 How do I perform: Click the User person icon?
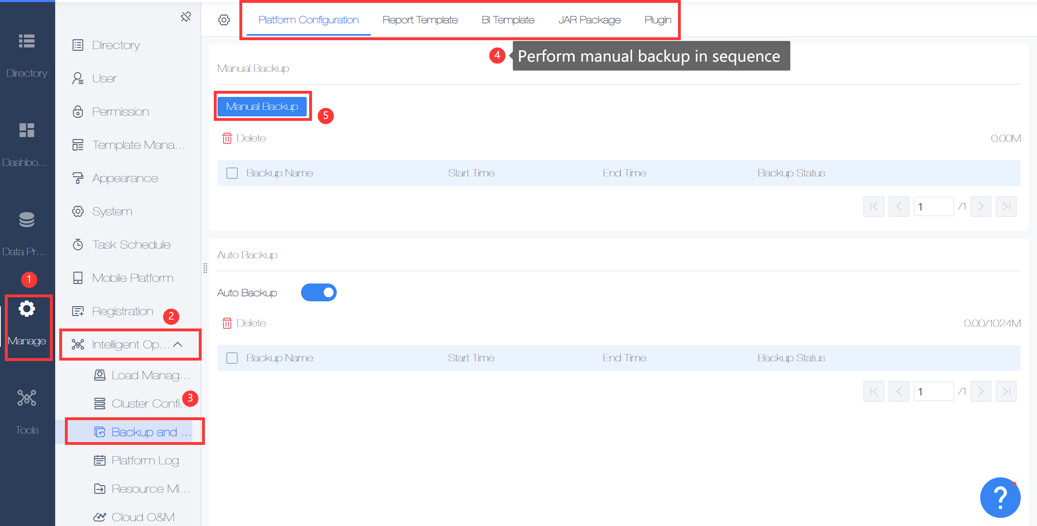coord(78,78)
